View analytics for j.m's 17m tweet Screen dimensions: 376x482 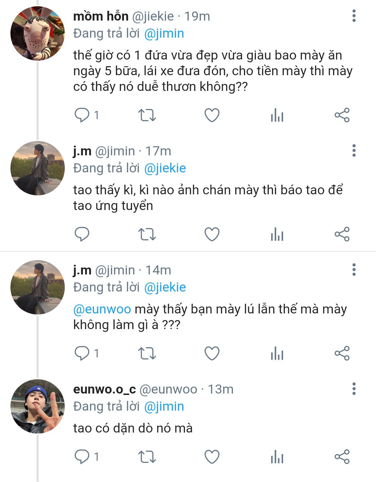[x=277, y=234]
